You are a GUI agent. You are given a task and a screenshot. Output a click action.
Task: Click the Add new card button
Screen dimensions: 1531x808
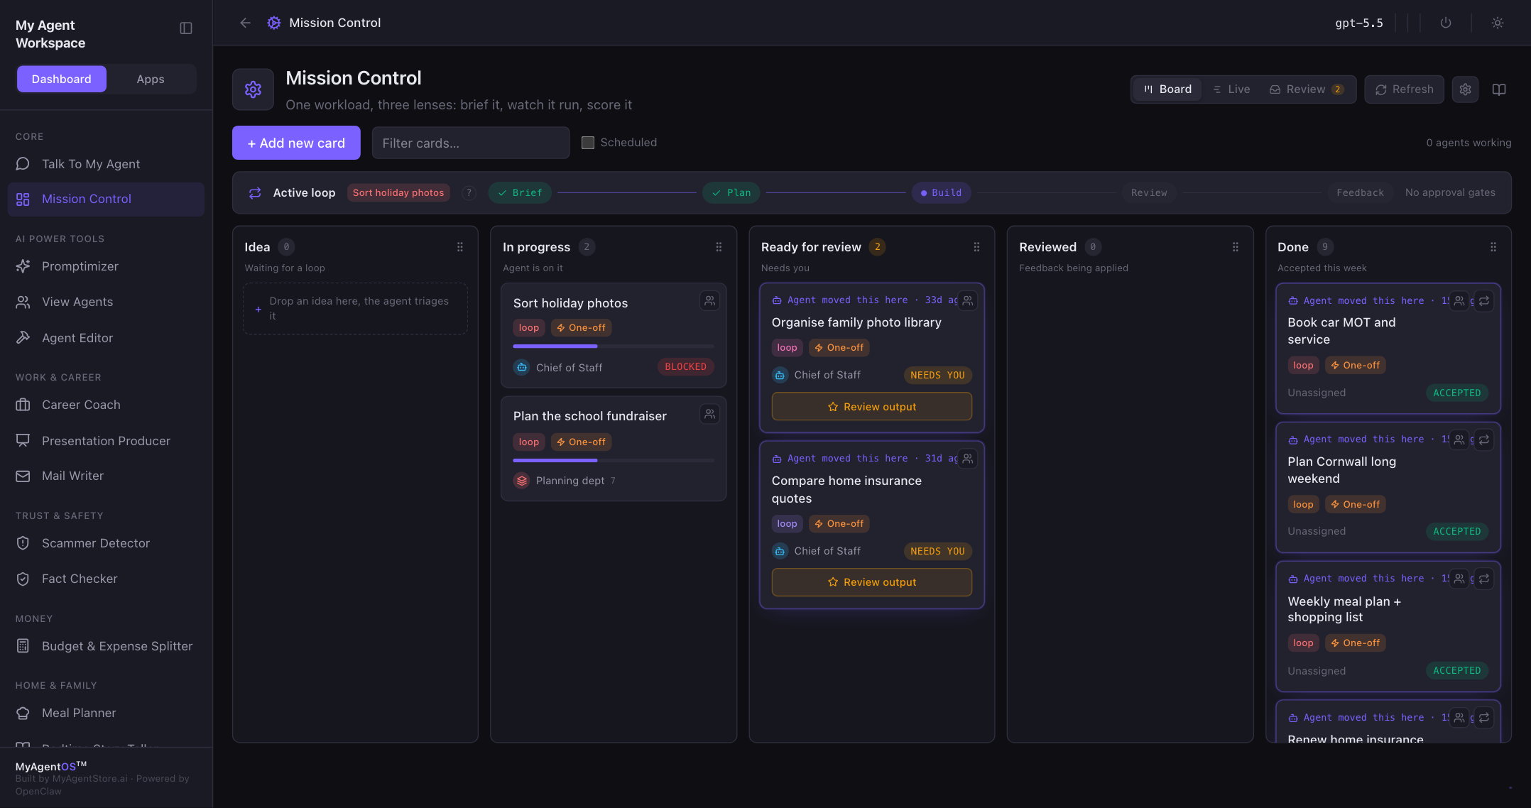click(x=296, y=143)
